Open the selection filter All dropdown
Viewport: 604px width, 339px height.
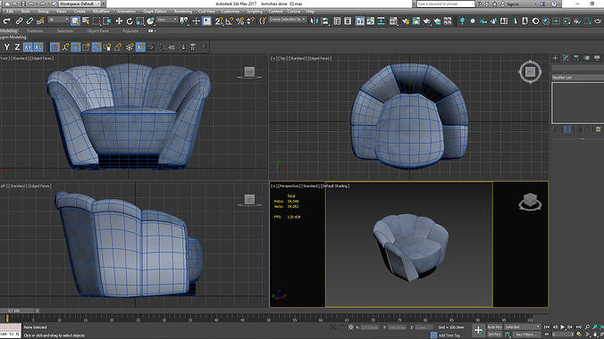pos(58,20)
